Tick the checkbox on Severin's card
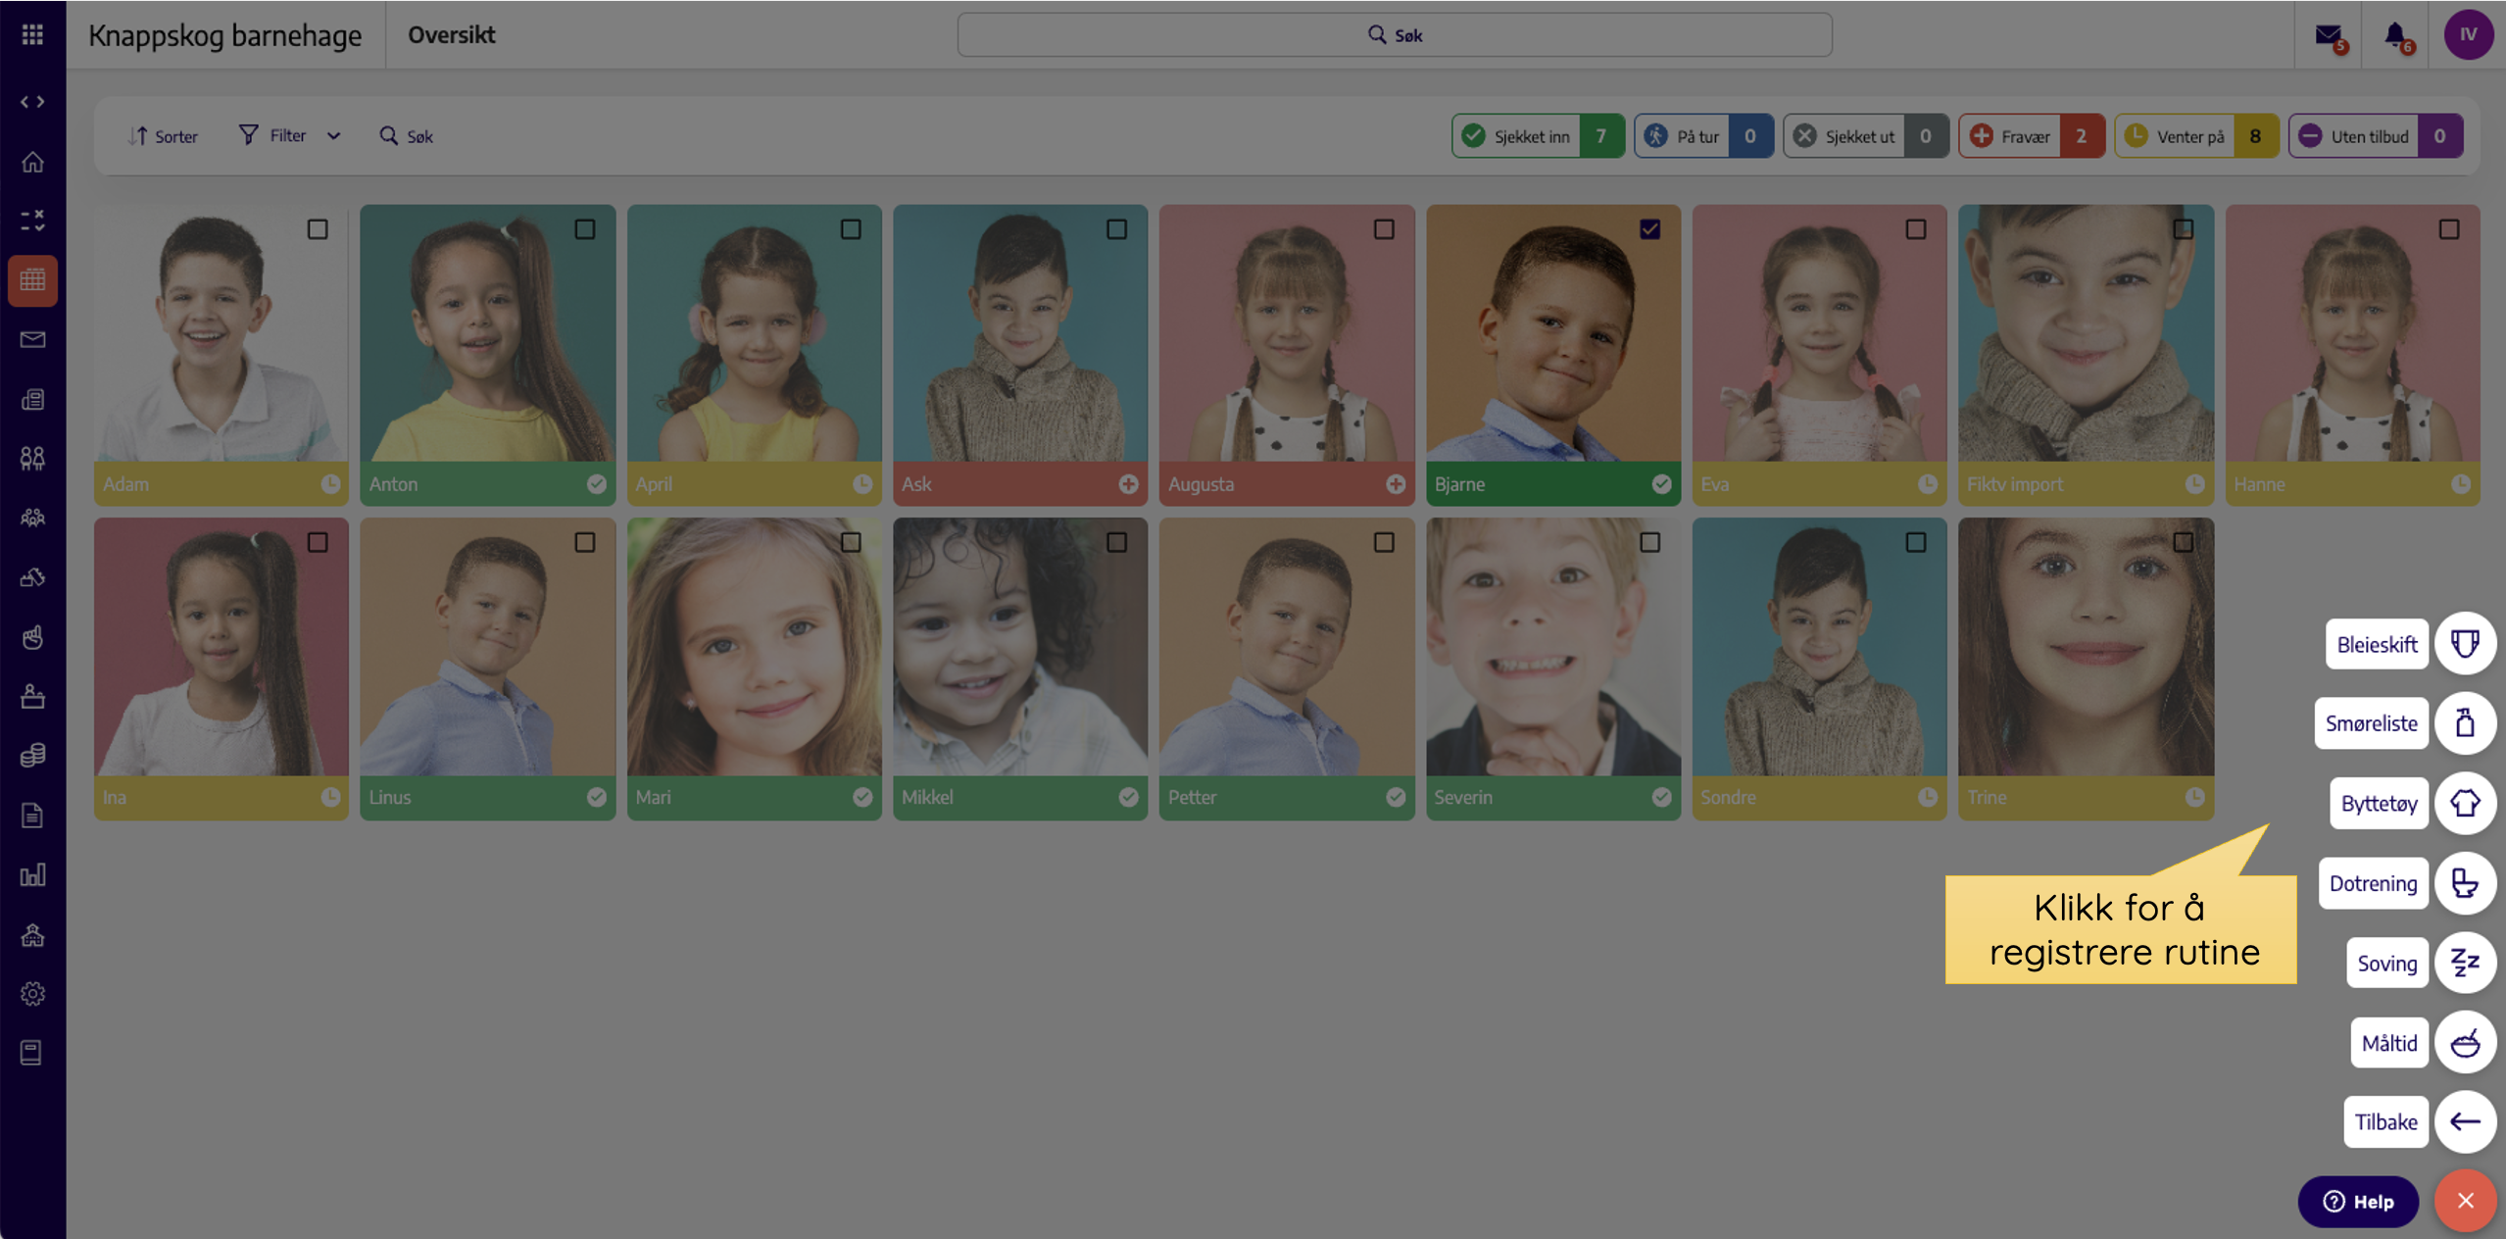2506x1239 pixels. click(1649, 542)
